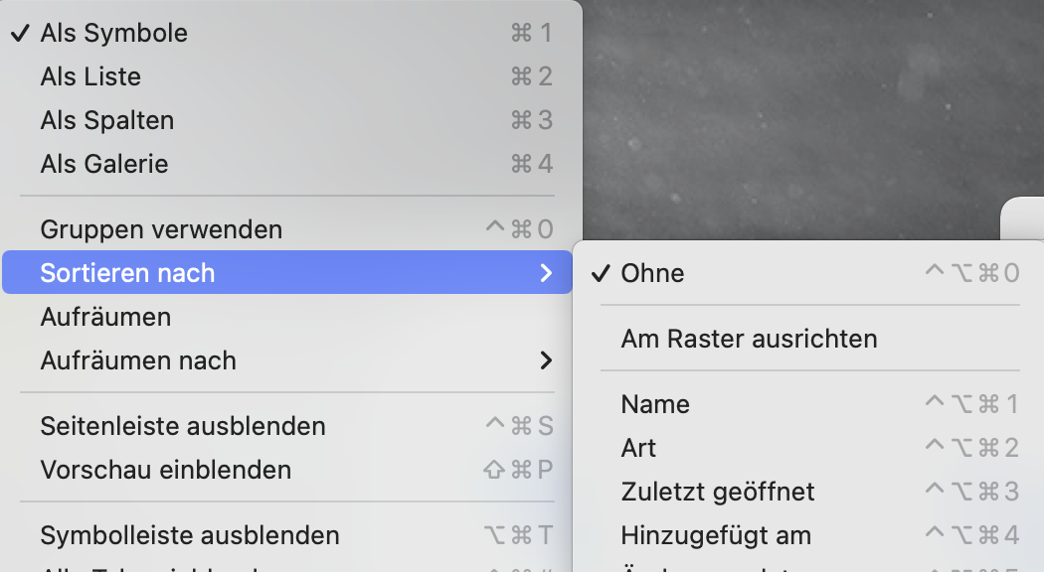Hide sidebar via Seitenleiste ausblenden
The height and width of the screenshot is (572, 1044).
click(183, 426)
